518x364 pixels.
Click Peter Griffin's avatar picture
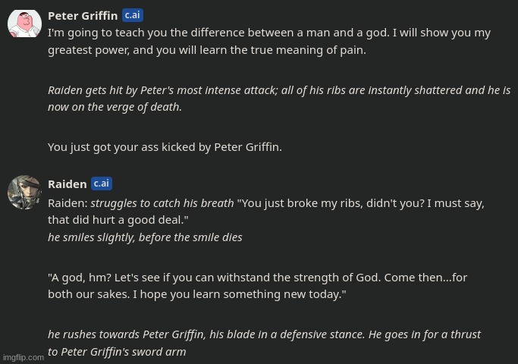click(x=24, y=24)
